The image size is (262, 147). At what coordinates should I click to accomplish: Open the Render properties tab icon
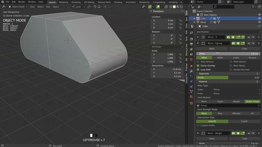pyautogui.click(x=192, y=39)
